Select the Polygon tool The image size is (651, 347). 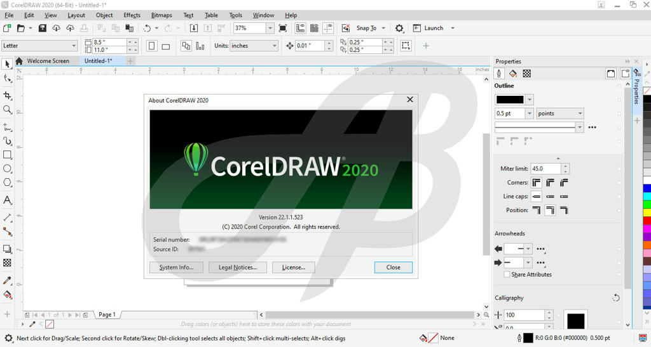pyautogui.click(x=7, y=182)
